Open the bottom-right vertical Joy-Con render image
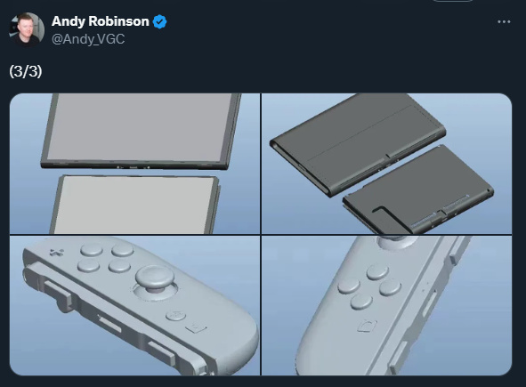Image resolution: width=526 pixels, height=387 pixels. (386, 305)
